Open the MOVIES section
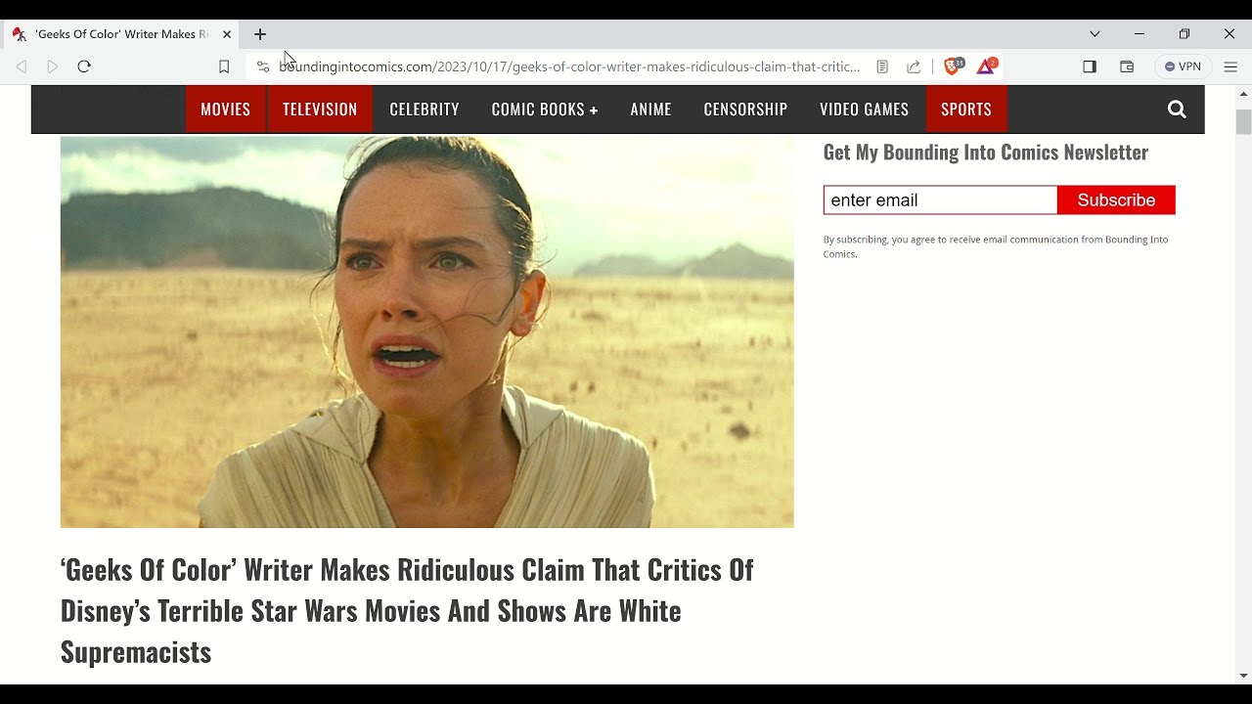The width and height of the screenshot is (1252, 704). coord(226,110)
